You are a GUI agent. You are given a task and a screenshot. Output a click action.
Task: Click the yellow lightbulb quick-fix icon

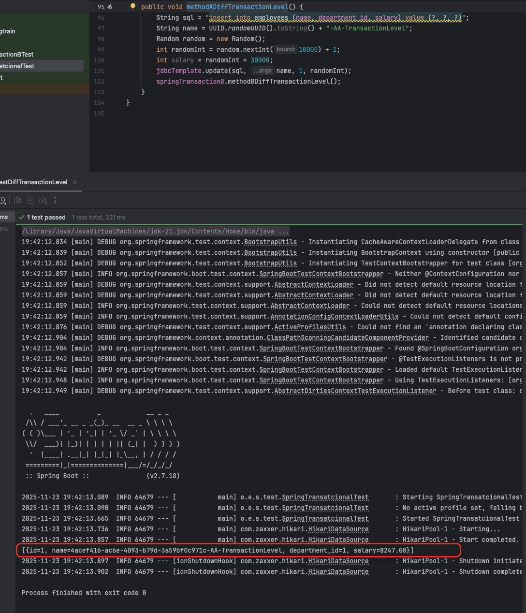coord(133,7)
